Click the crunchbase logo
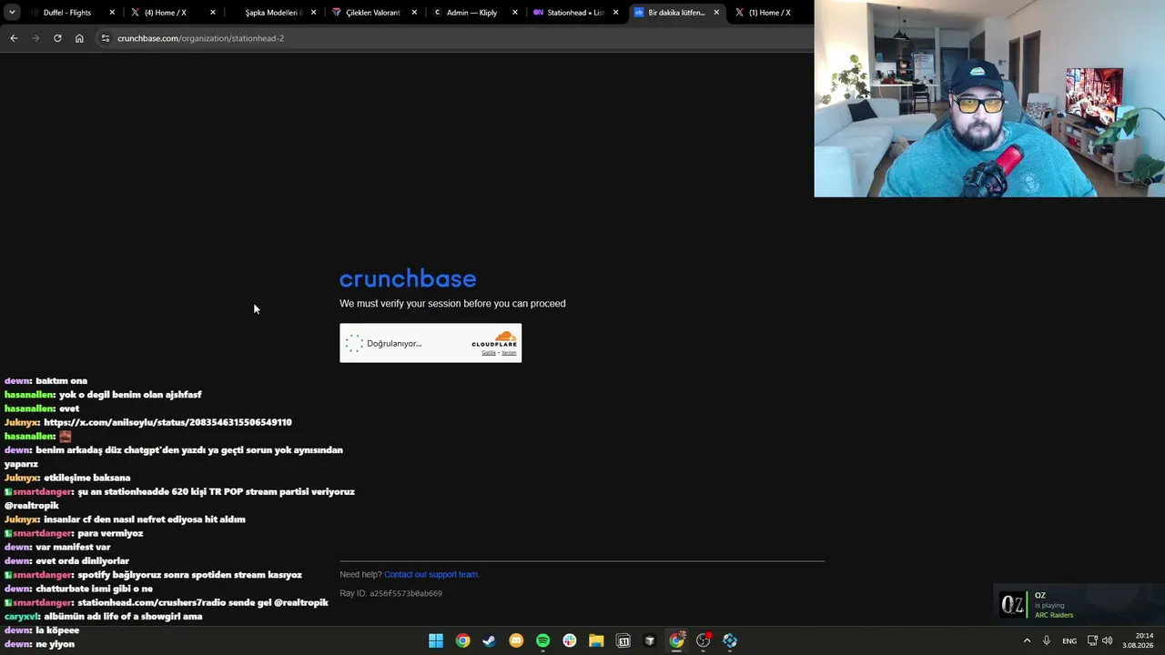 (x=408, y=278)
